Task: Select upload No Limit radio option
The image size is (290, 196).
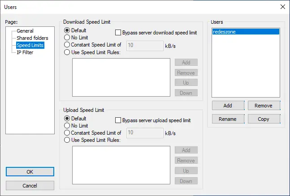Action: (67, 126)
